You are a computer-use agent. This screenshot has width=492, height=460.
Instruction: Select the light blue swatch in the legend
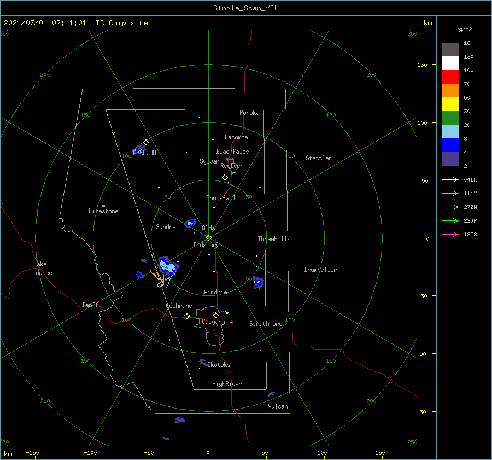450,132
